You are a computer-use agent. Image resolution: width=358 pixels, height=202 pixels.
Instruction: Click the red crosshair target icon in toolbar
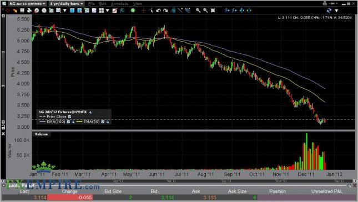click(8, 11)
